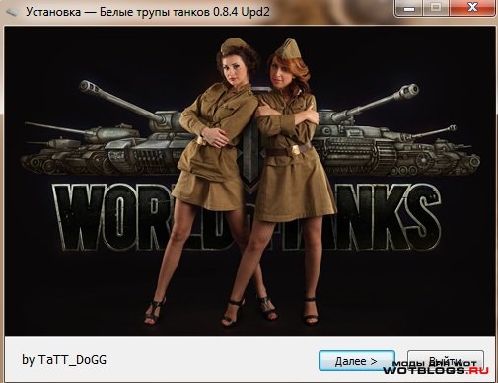The width and height of the screenshot is (498, 383).
Task: Click the by TaTT_DoGG author label
Action: pos(64,360)
